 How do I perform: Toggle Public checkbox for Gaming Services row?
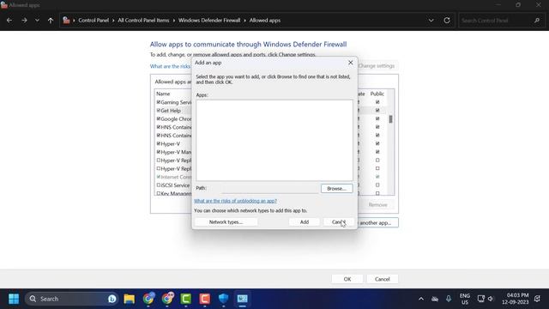[377, 102]
